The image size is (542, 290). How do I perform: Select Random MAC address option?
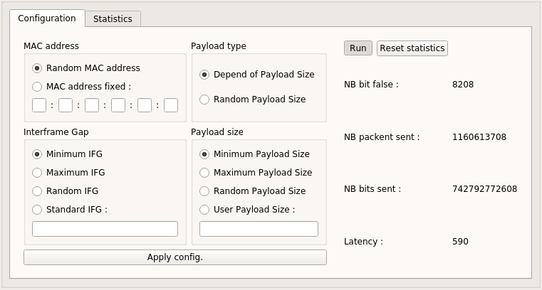point(86,68)
